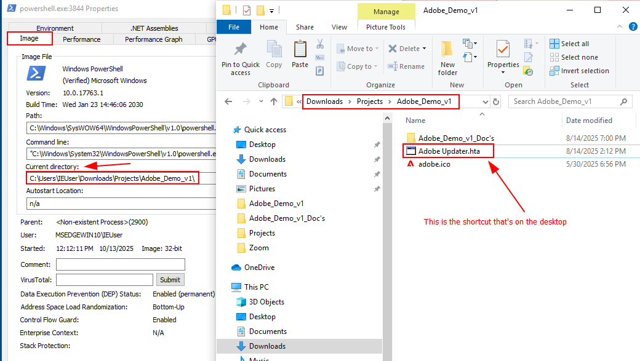Sort by Date modified column header
Viewport: 640px width, 361px height.
(589, 121)
